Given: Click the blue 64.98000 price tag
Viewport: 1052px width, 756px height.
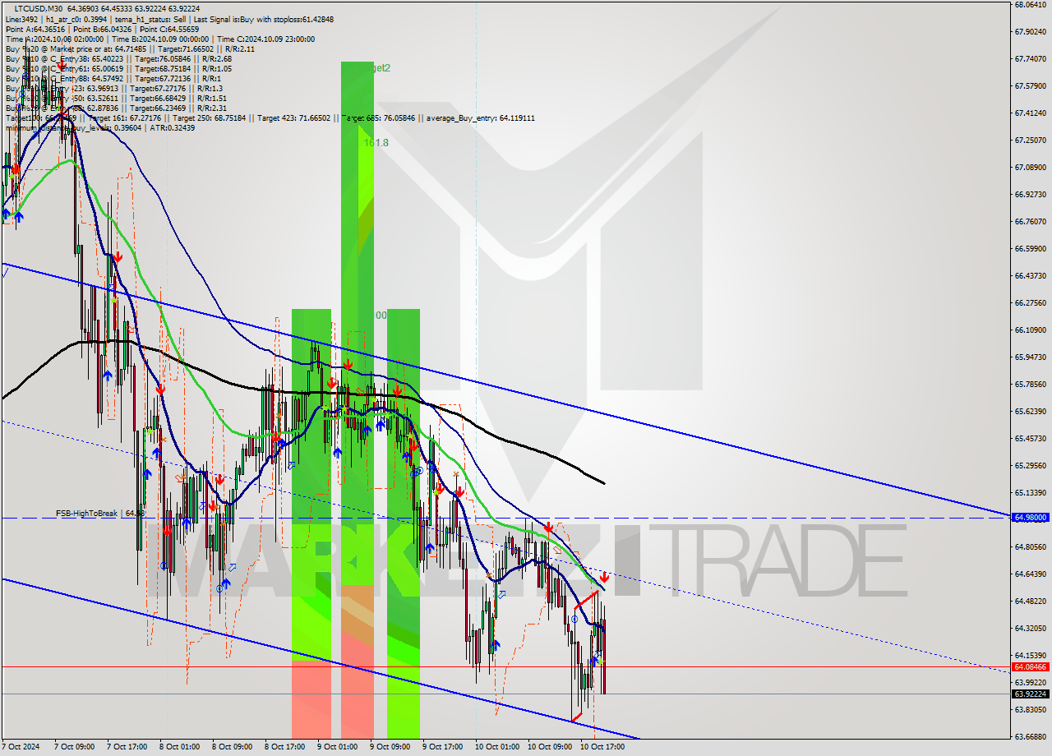Looking at the screenshot, I should coord(1031,518).
